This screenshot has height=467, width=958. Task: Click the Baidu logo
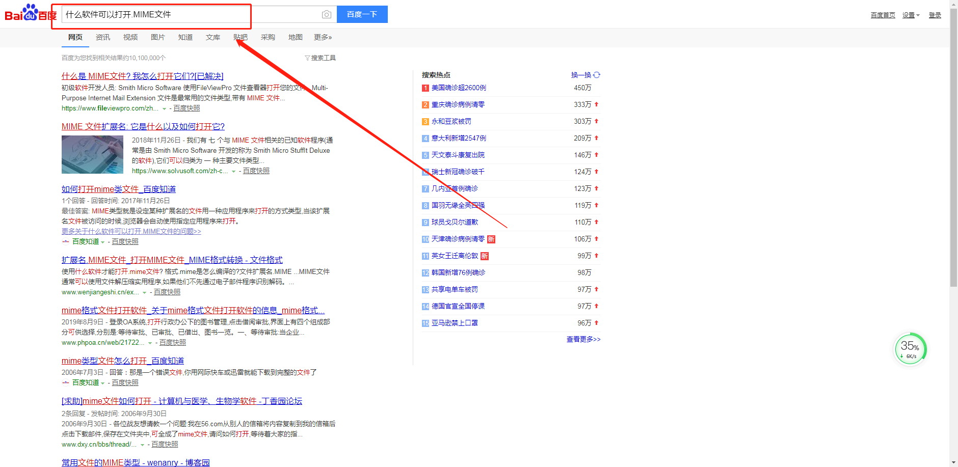(30, 13)
